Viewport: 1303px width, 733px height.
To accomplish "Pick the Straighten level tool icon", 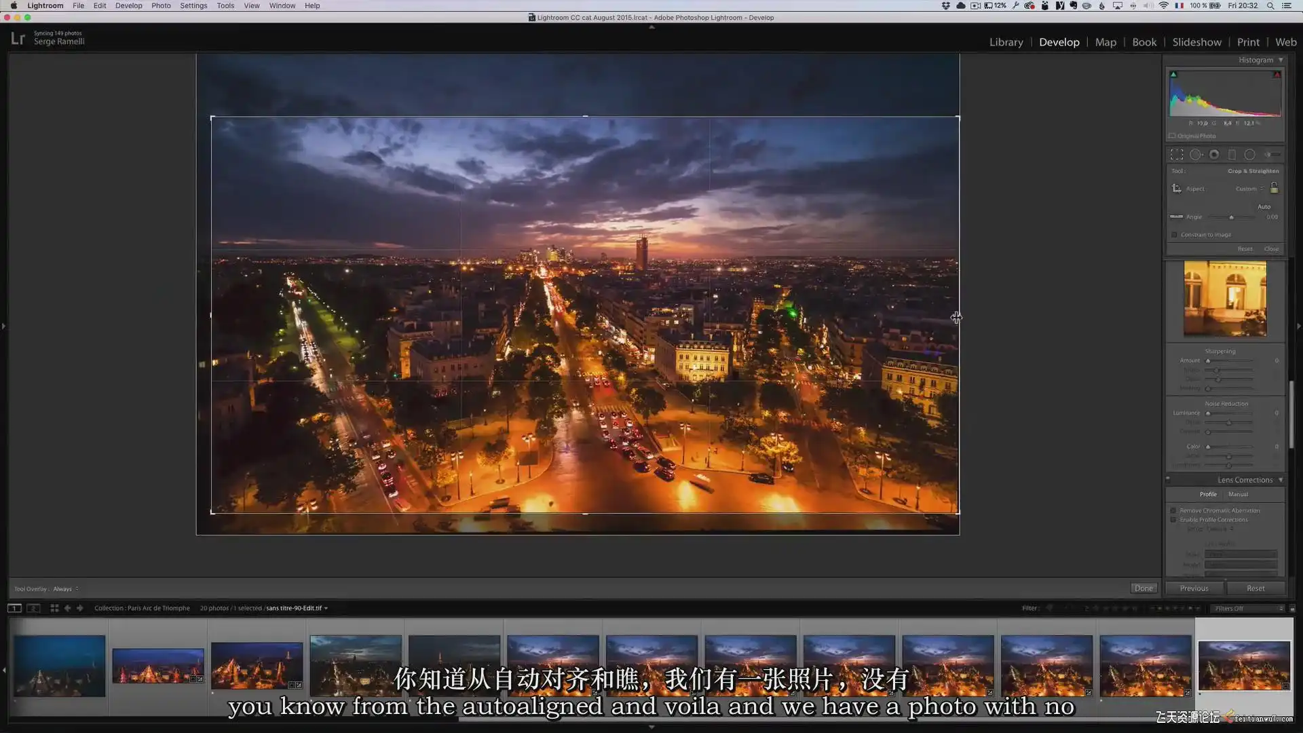I will coord(1177,217).
